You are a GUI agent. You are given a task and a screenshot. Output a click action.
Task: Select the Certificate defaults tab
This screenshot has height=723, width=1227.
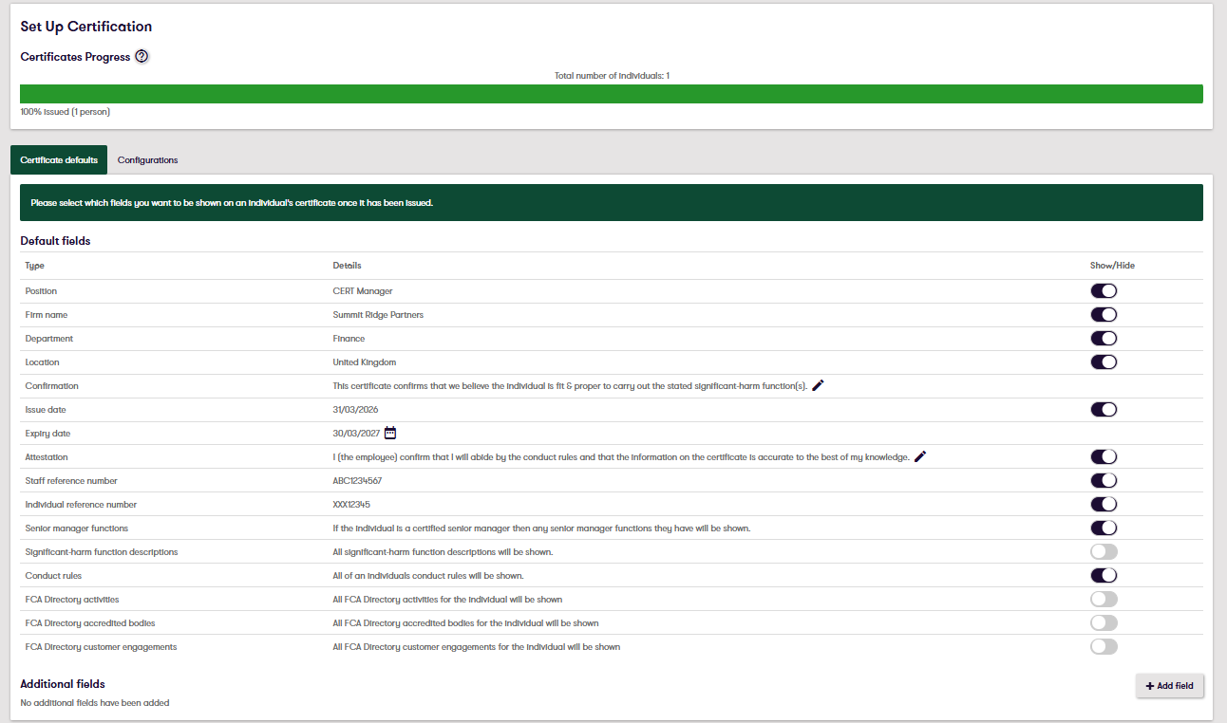click(58, 159)
